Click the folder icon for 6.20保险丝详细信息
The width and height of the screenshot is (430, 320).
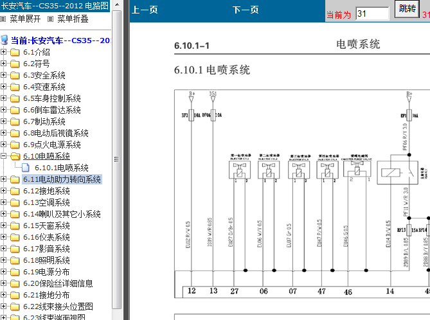coord(15,283)
